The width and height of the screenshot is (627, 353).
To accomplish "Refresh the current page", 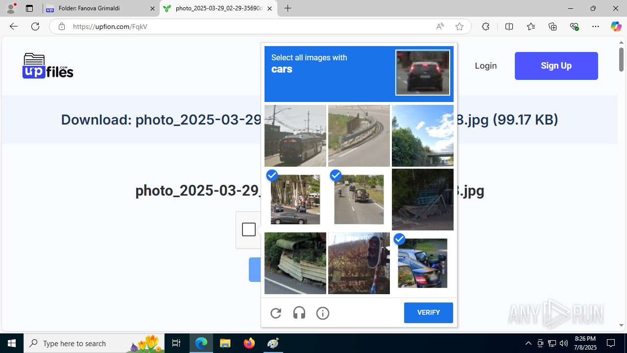I will pyautogui.click(x=35, y=26).
